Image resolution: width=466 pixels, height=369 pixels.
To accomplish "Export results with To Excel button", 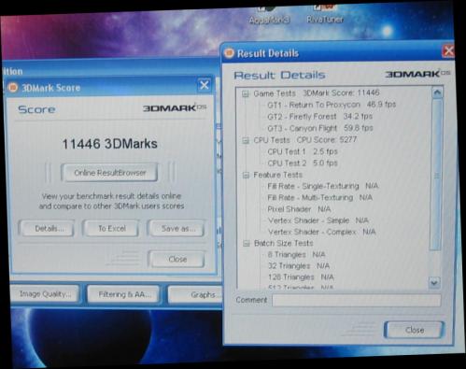I will [111, 229].
